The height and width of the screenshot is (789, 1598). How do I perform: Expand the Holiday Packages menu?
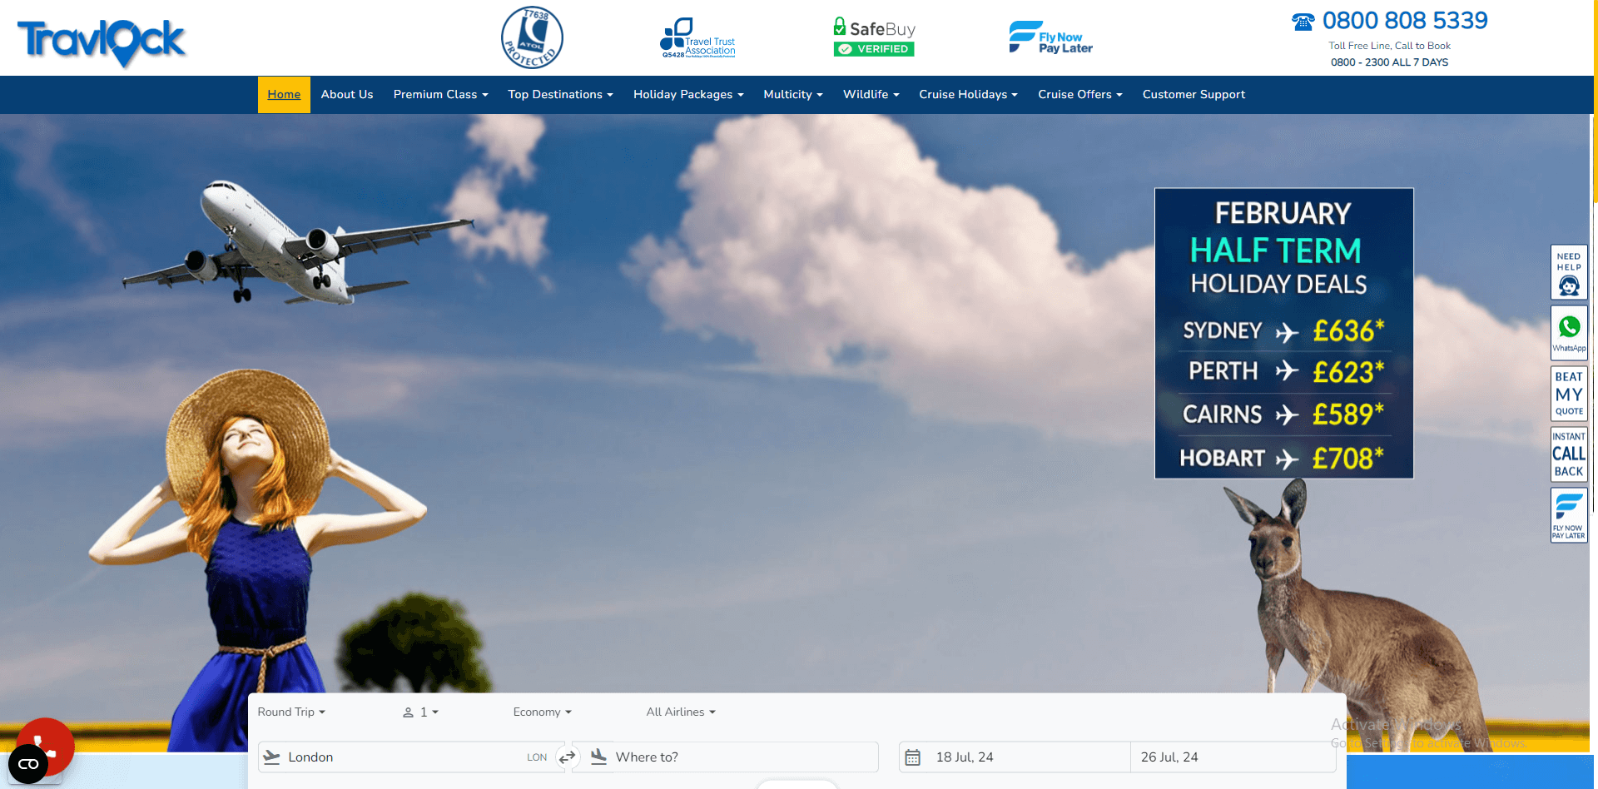tap(688, 95)
